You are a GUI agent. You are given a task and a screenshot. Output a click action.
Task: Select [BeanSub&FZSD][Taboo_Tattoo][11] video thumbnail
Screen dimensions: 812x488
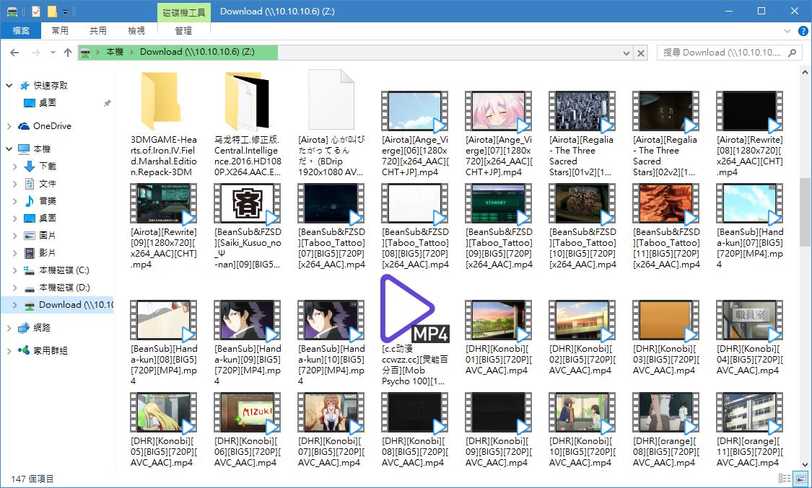click(666, 204)
